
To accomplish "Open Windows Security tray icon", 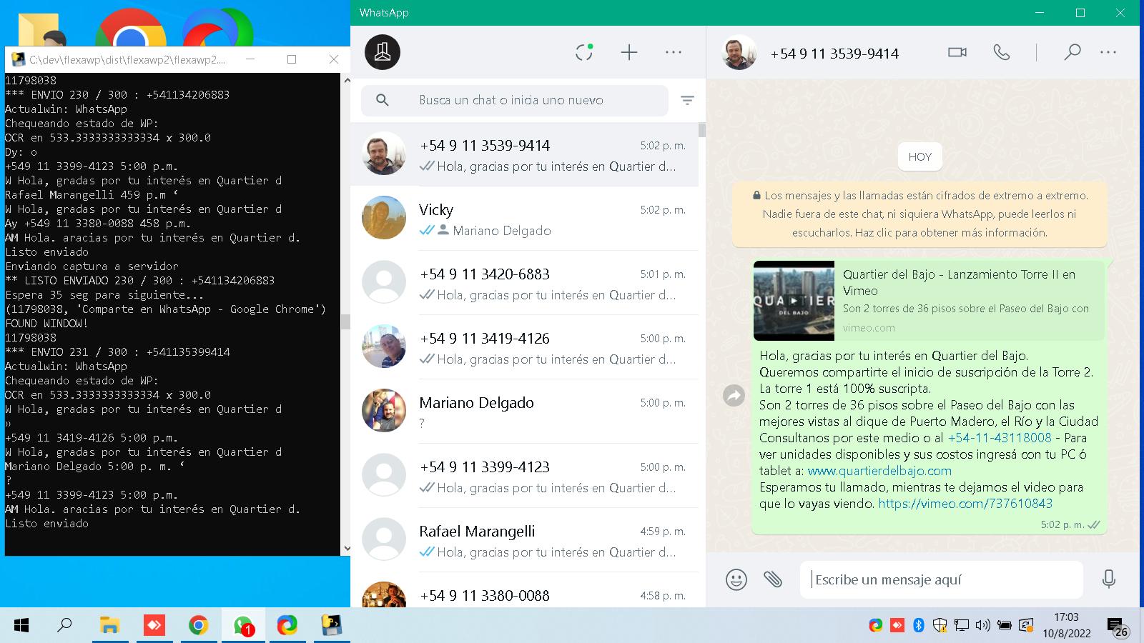I will click(940, 626).
